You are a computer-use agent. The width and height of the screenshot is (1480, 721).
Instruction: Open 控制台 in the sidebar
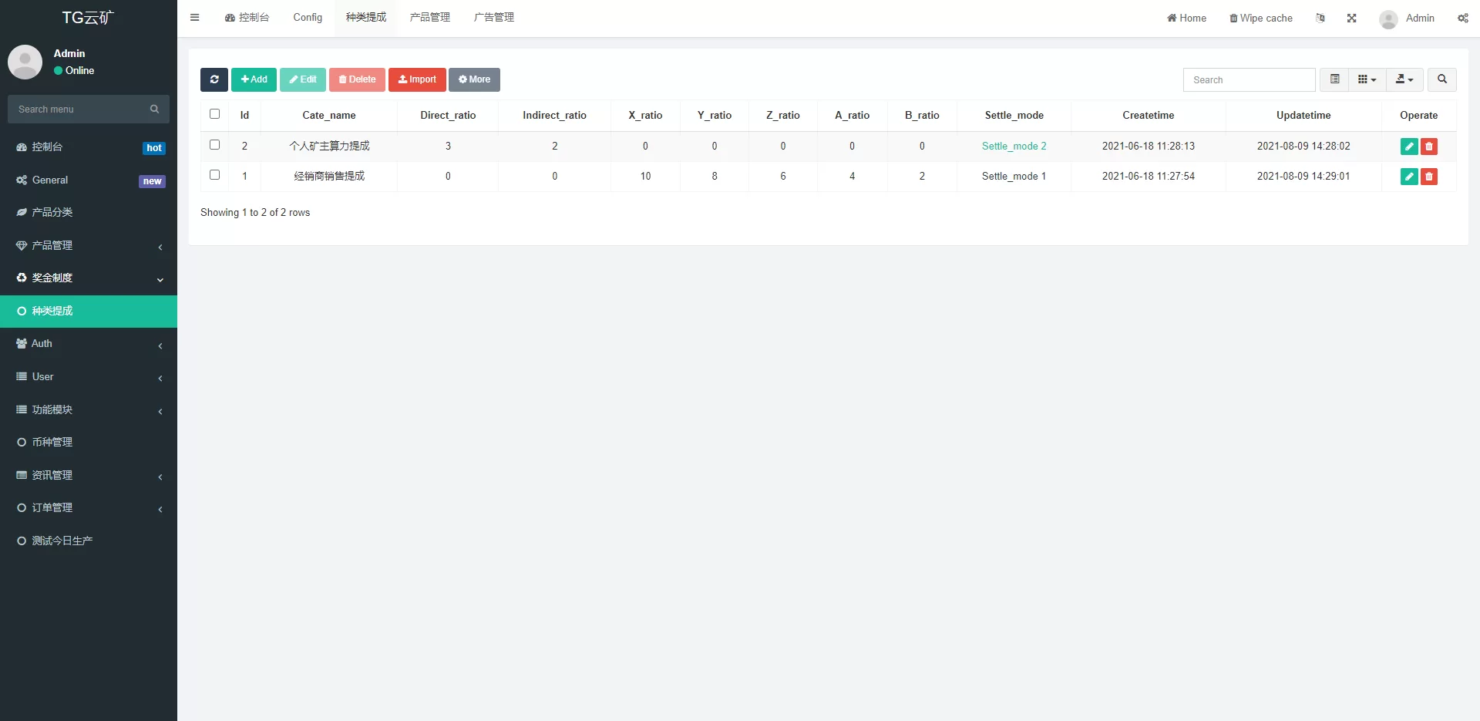pyautogui.click(x=89, y=147)
